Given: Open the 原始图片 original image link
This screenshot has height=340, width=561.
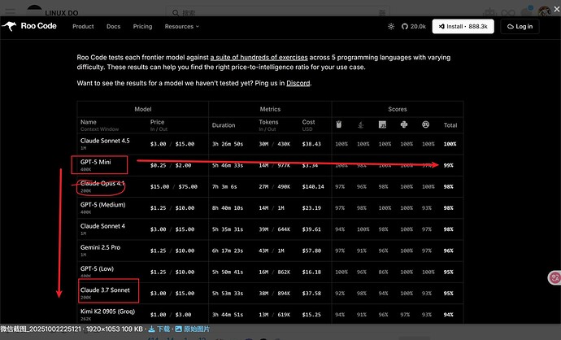Looking at the screenshot, I should coord(197,329).
